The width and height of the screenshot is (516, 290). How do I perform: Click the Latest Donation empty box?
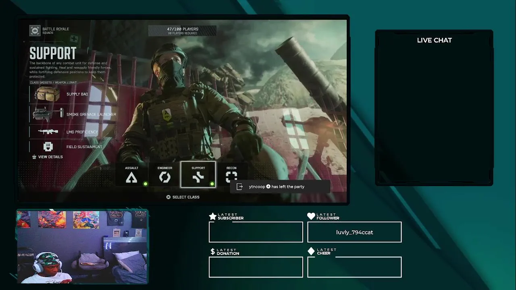tap(256, 267)
